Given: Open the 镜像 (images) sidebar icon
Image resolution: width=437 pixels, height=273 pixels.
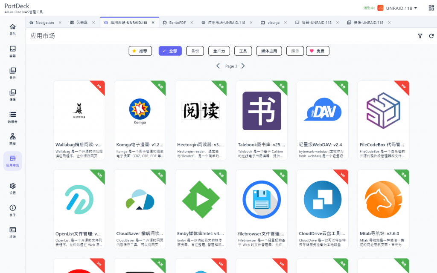Looking at the screenshot, I should (13, 95).
